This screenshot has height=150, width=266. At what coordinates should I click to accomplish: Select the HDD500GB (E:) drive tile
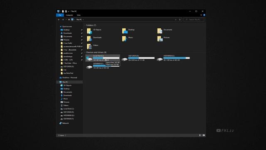173,58
